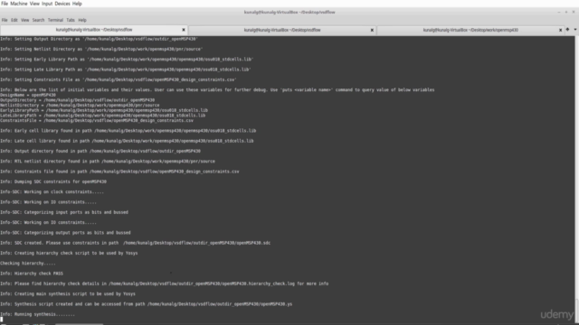The height and width of the screenshot is (325, 579).
Task: Open the Terminal menu
Action: point(55,20)
